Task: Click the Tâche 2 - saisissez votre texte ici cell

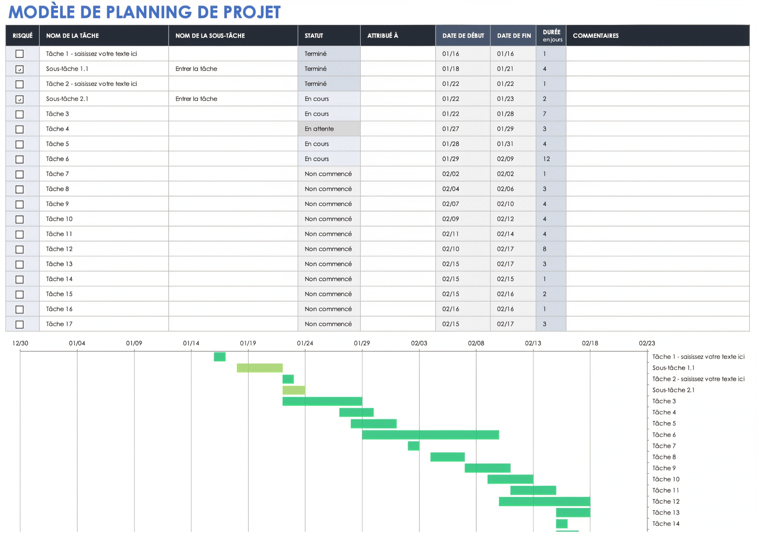Action: 104,83
